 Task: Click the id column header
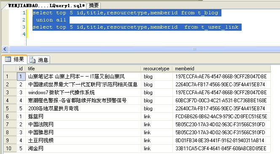[21, 69]
